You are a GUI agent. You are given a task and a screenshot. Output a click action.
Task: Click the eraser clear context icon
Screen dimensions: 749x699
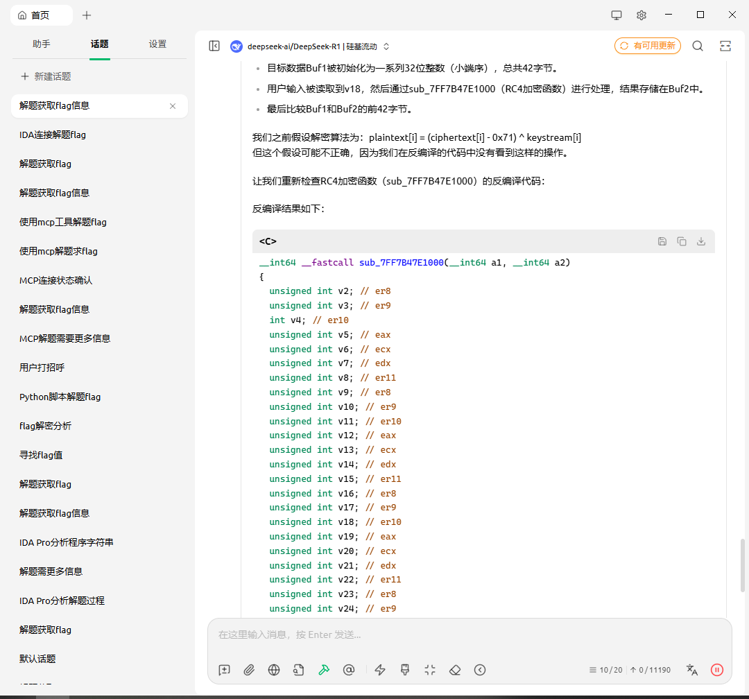pyautogui.click(x=455, y=670)
